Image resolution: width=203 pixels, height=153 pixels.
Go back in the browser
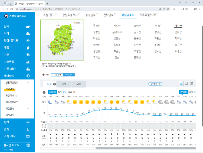point(3,9)
